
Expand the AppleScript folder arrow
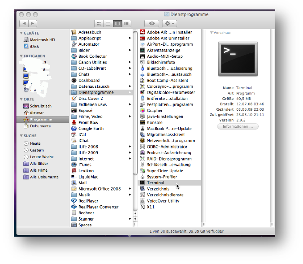tap(130, 38)
